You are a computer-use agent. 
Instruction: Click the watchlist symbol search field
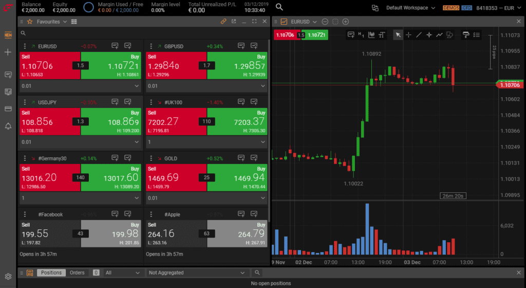pos(144,33)
